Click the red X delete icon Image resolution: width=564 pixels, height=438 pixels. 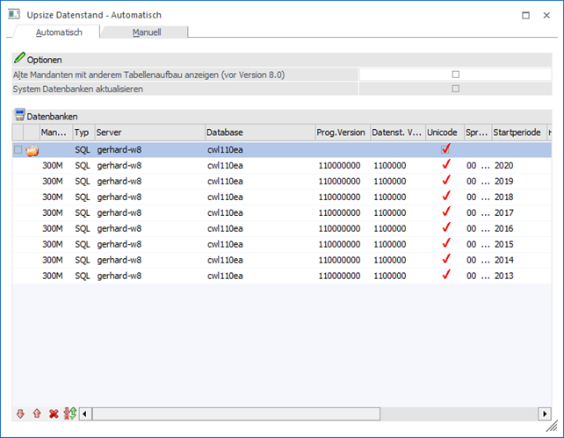tap(54, 413)
